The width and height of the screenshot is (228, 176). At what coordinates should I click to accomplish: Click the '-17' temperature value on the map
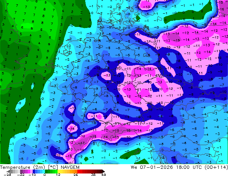pos(81,143)
